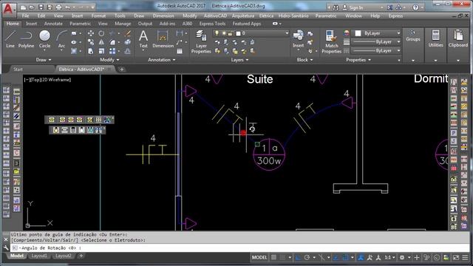Open the AditivoCAD menu
This screenshot has height=266, width=473.
(x=215, y=16)
